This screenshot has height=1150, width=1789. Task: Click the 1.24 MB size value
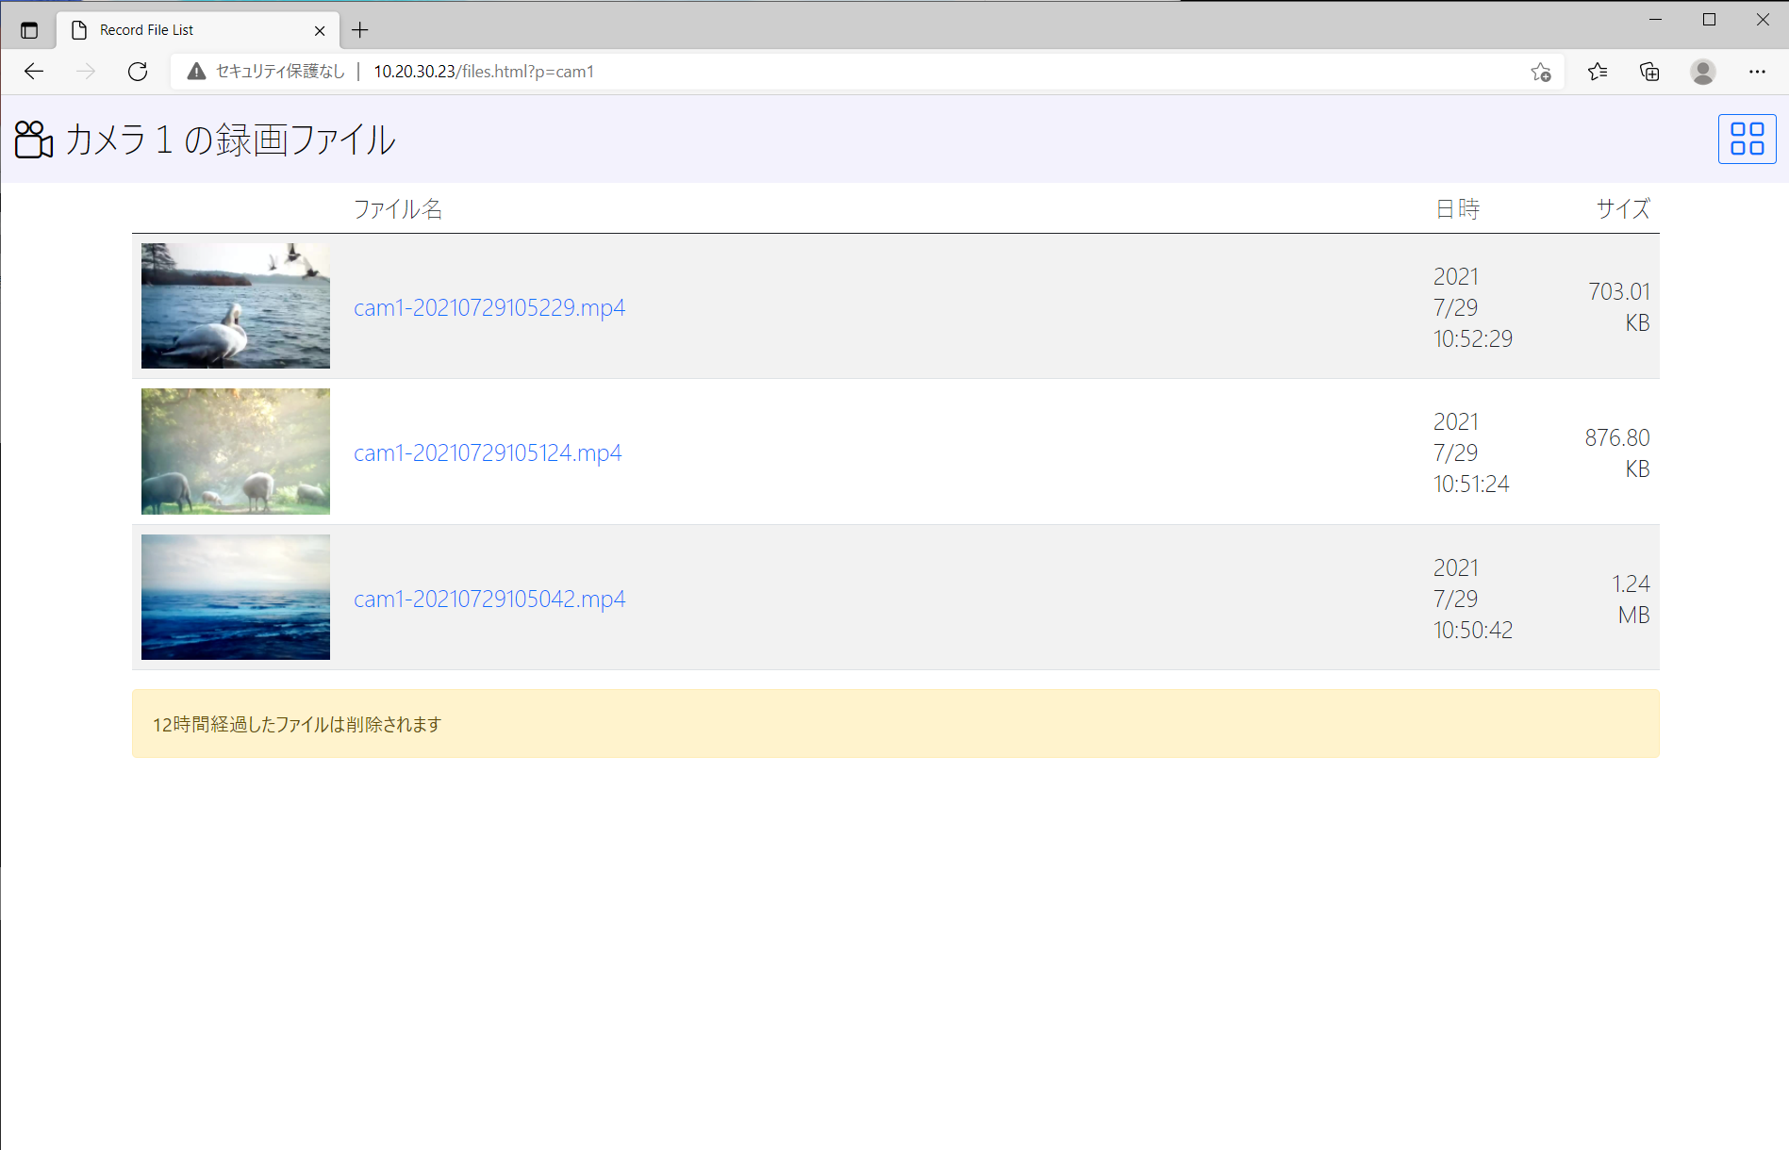(x=1632, y=599)
